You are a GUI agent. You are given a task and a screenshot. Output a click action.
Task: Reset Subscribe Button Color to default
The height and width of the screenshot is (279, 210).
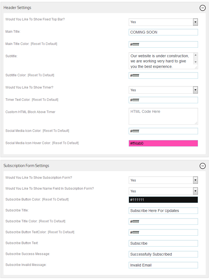(55, 199)
